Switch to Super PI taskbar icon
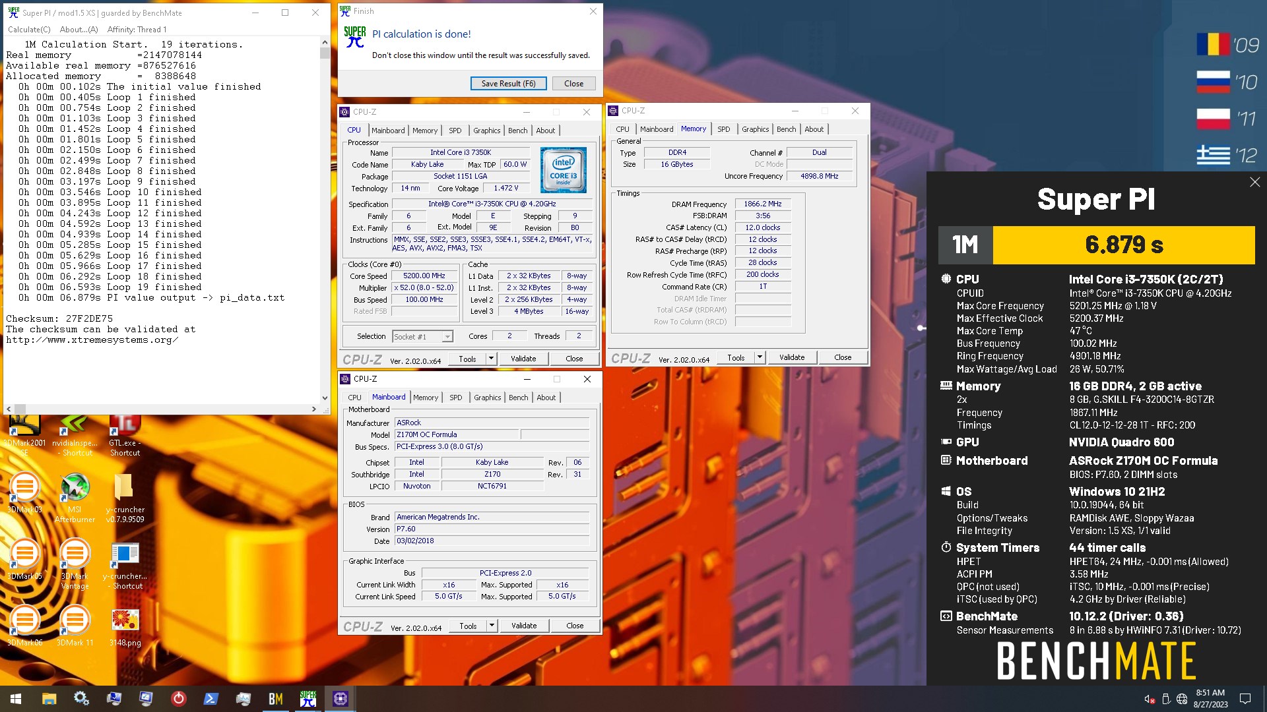The width and height of the screenshot is (1267, 712). pyautogui.click(x=308, y=699)
